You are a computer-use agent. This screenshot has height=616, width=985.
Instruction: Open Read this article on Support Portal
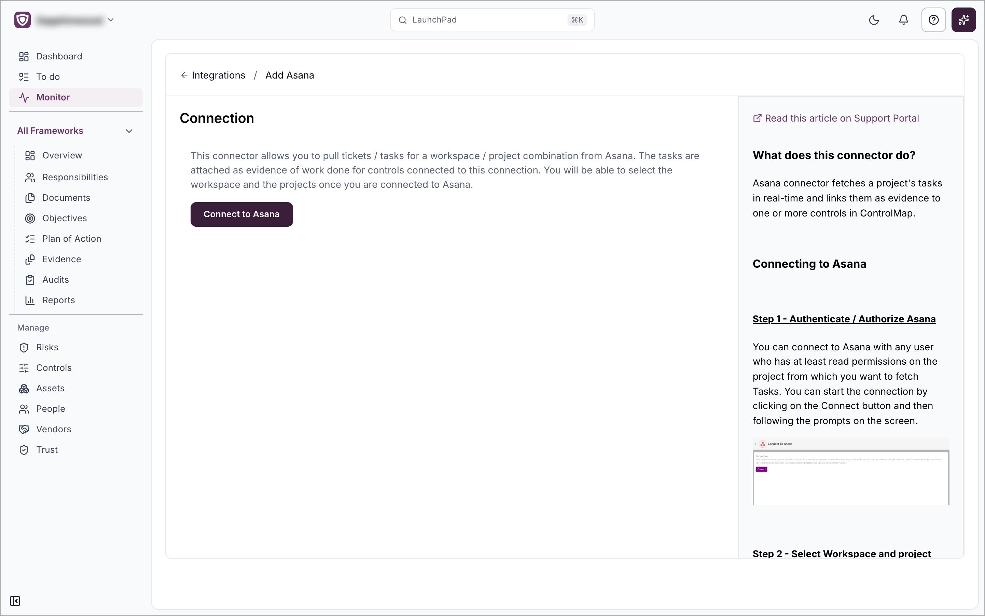point(836,118)
